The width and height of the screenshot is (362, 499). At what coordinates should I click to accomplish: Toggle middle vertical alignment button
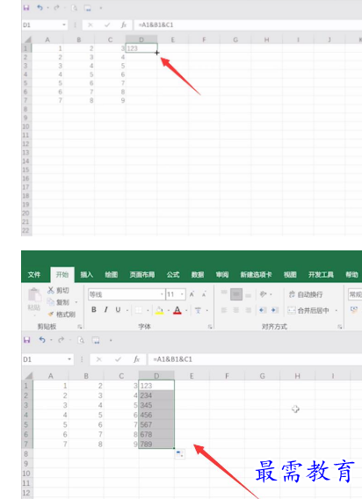click(x=236, y=294)
